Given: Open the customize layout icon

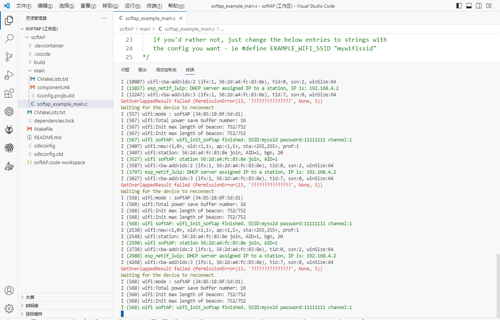Looking at the screenshot, I should (x=489, y=6).
